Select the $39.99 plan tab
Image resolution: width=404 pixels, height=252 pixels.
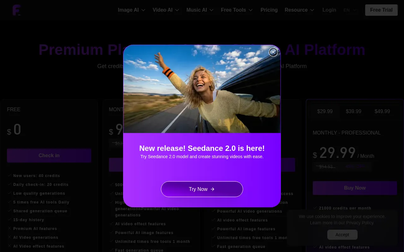353,112
